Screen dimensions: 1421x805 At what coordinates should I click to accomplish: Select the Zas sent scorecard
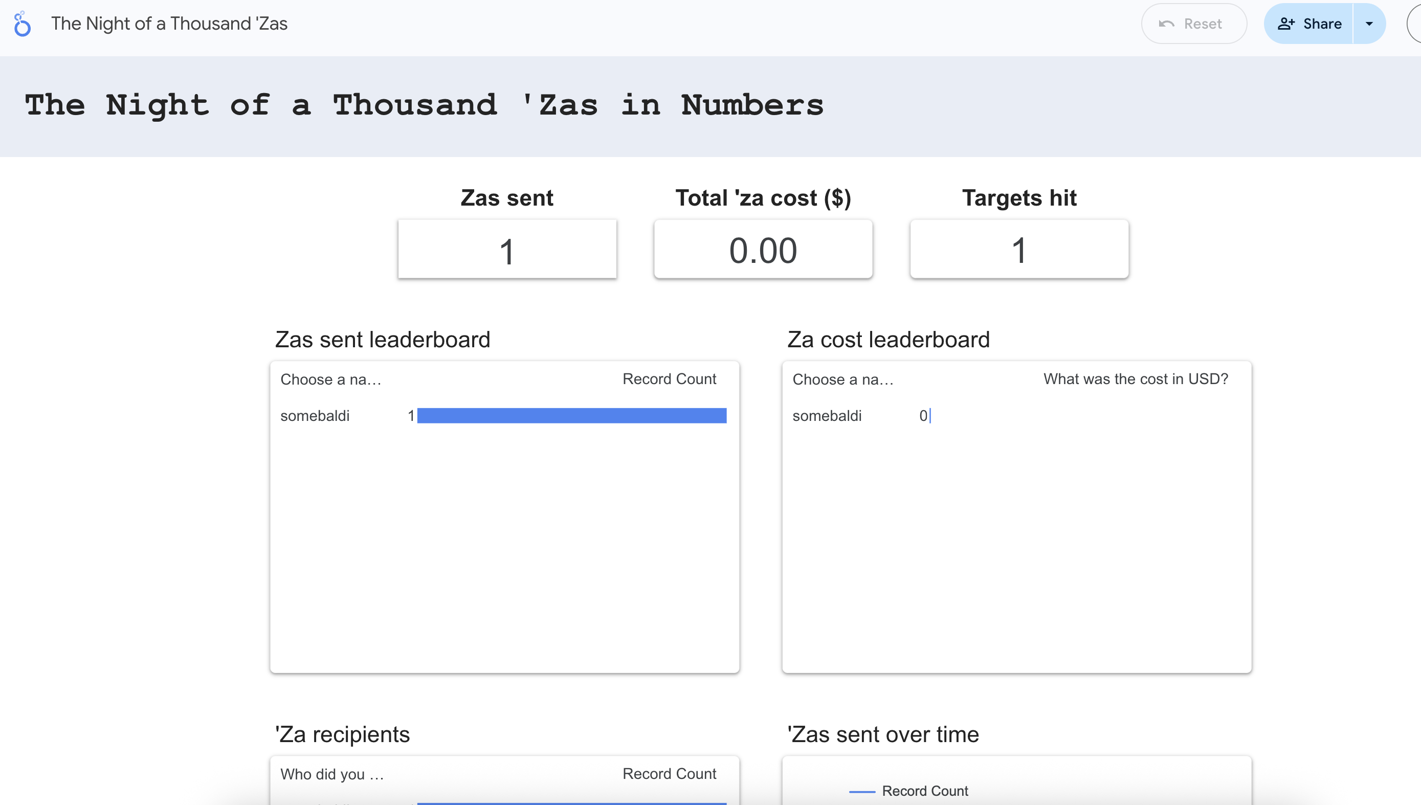tap(507, 250)
